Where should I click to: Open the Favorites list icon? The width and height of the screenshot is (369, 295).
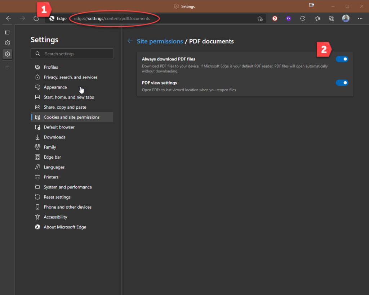pyautogui.click(x=317, y=18)
